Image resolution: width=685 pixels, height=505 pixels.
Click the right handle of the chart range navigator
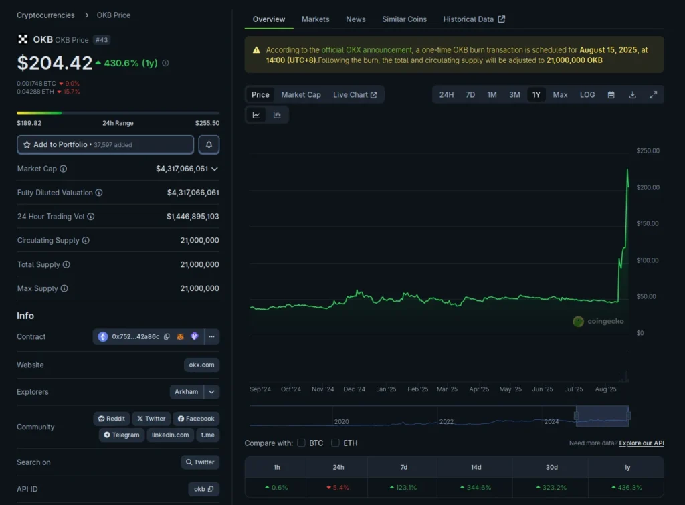pos(629,416)
